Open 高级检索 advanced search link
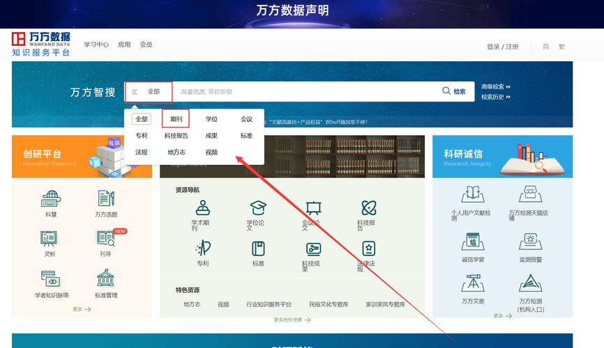604x348 pixels. point(495,86)
